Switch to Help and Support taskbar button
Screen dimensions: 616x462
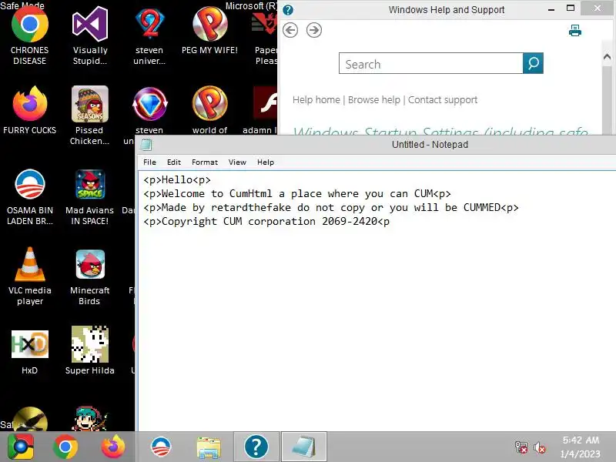256,447
